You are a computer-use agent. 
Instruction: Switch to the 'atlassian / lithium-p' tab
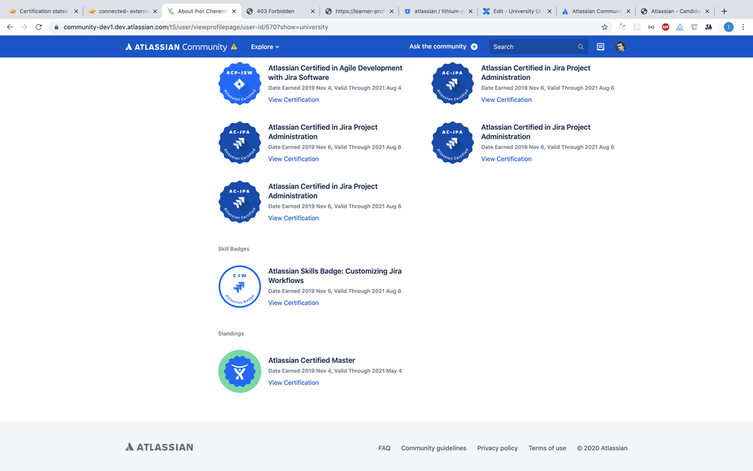(438, 11)
